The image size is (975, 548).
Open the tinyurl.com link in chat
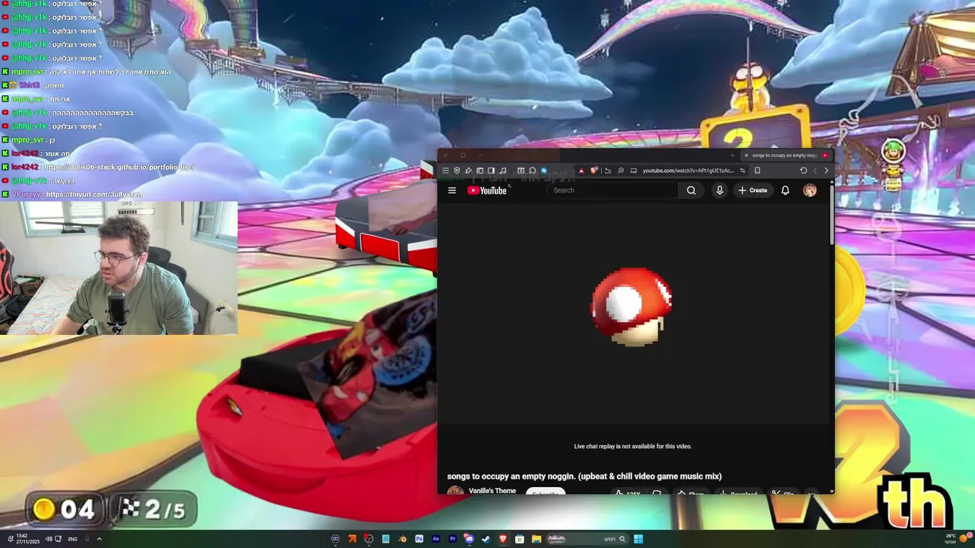point(94,195)
